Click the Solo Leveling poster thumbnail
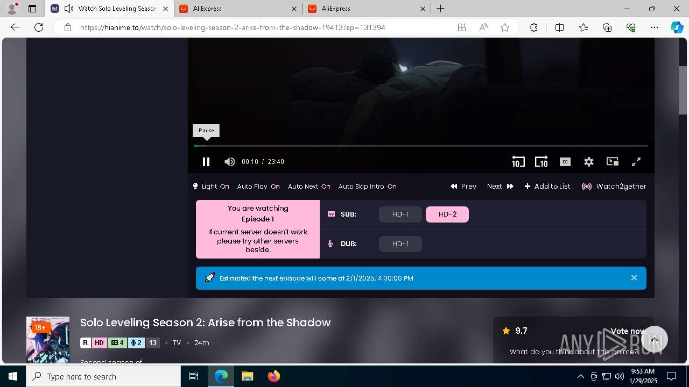 point(48,340)
